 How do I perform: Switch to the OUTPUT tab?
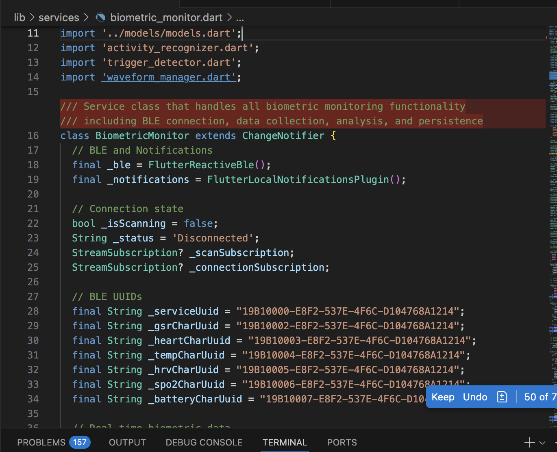127,442
